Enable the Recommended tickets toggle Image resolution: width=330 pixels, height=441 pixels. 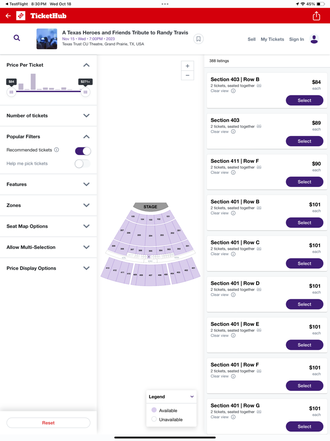82,151
